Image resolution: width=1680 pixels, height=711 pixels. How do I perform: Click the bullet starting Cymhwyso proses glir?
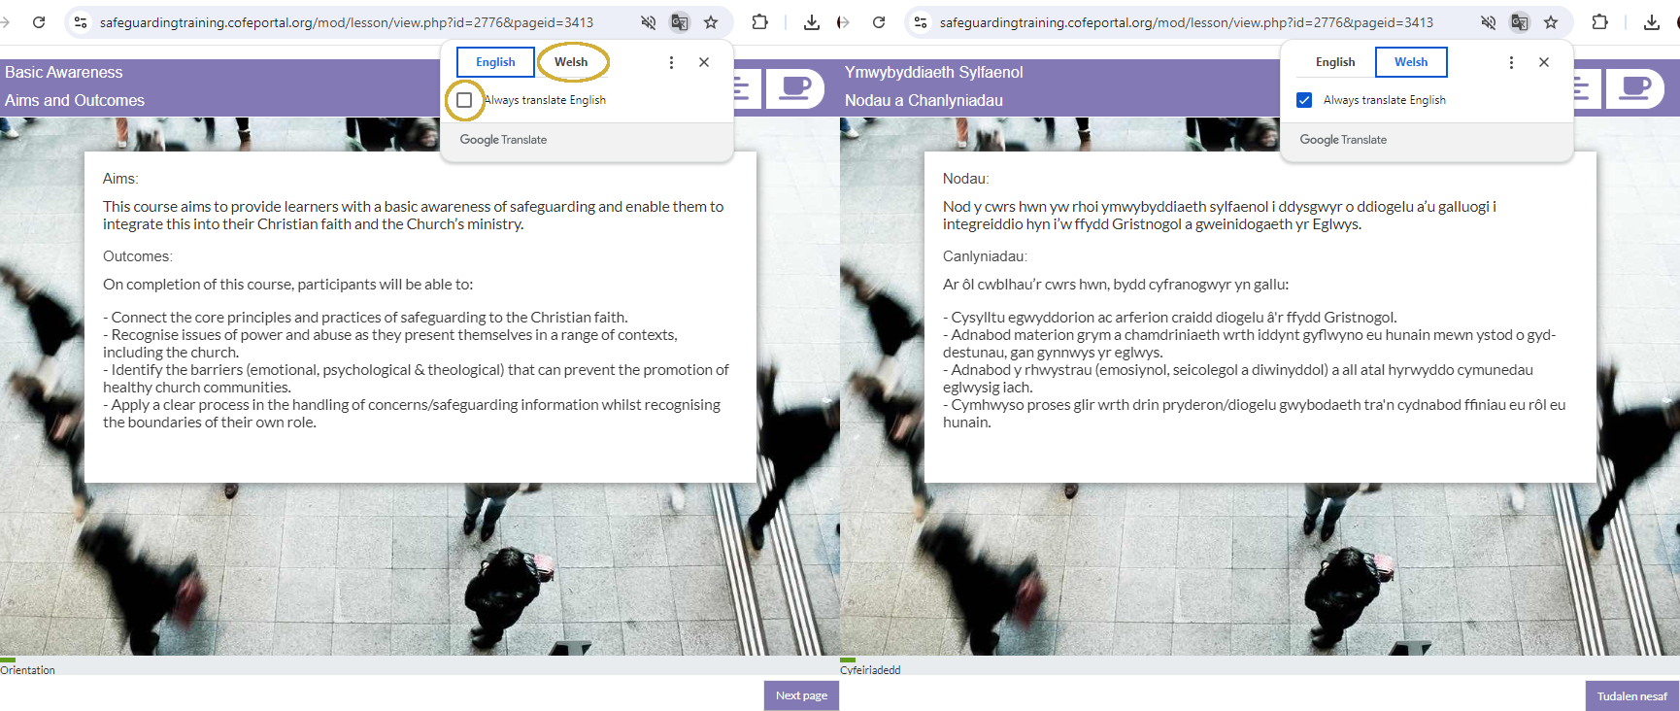(1255, 414)
